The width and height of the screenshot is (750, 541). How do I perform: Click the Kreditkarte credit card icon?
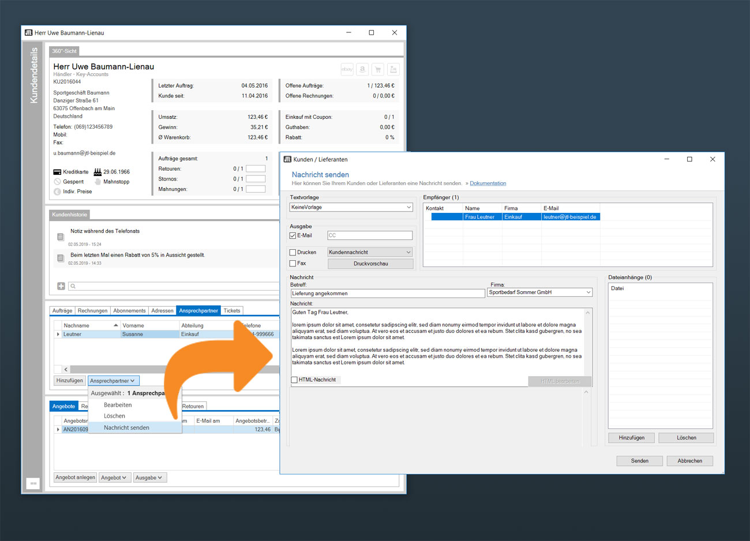[57, 172]
